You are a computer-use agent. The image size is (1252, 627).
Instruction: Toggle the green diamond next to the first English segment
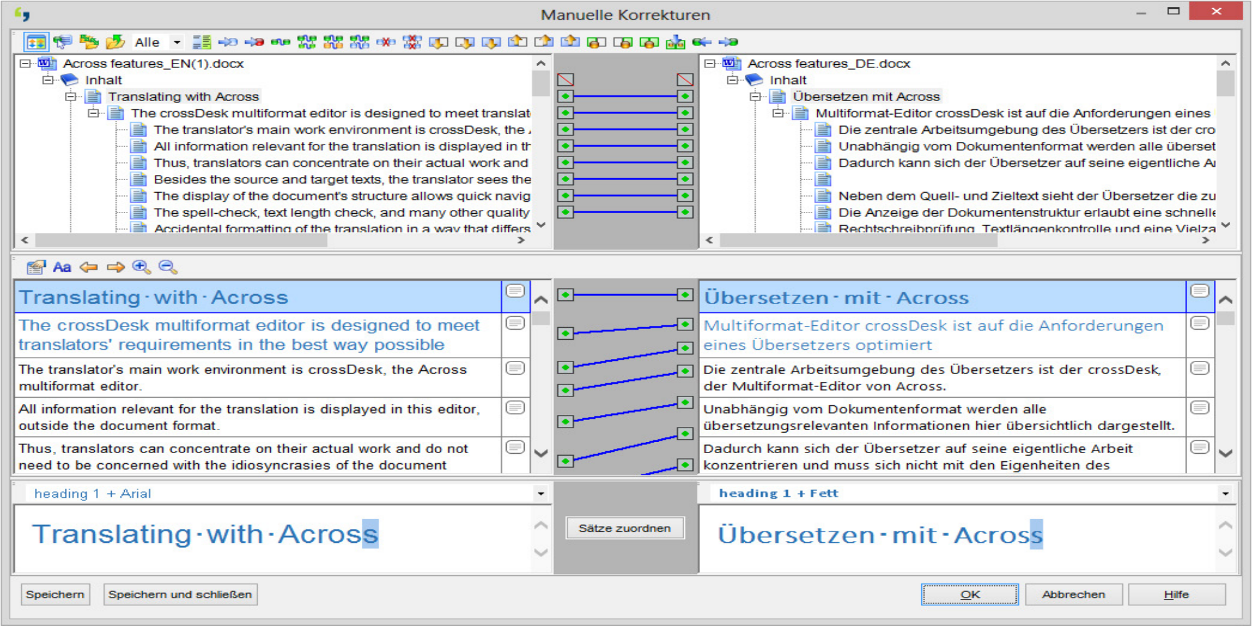click(x=565, y=95)
